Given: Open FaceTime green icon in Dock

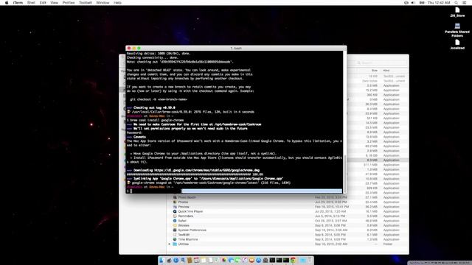Looking at the screenshot, I should tap(237, 260).
